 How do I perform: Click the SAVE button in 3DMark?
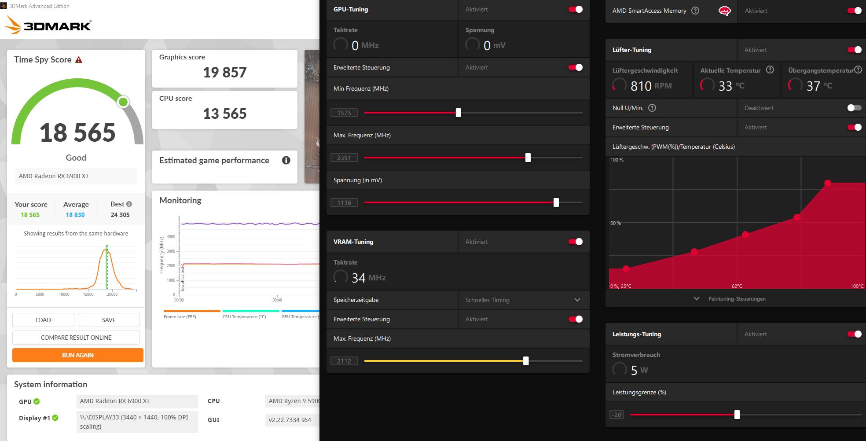pyautogui.click(x=109, y=320)
